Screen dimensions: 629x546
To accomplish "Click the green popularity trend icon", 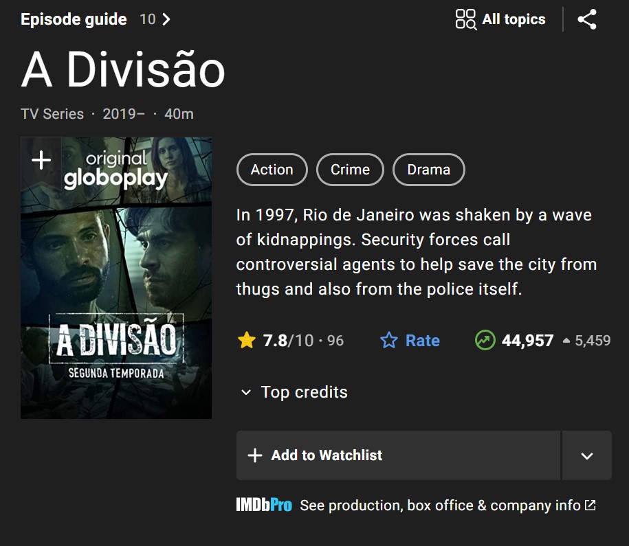I will [485, 340].
